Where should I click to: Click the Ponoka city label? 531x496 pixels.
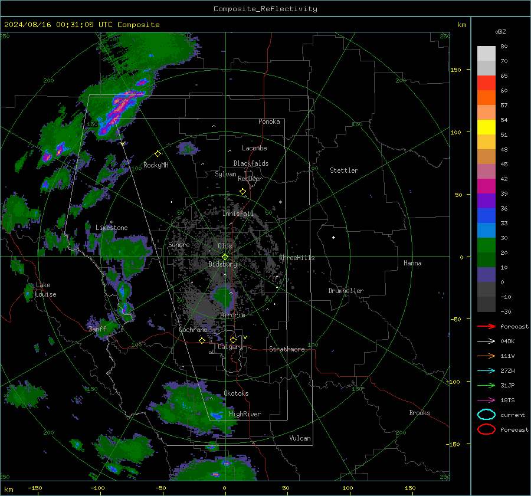pyautogui.click(x=269, y=121)
